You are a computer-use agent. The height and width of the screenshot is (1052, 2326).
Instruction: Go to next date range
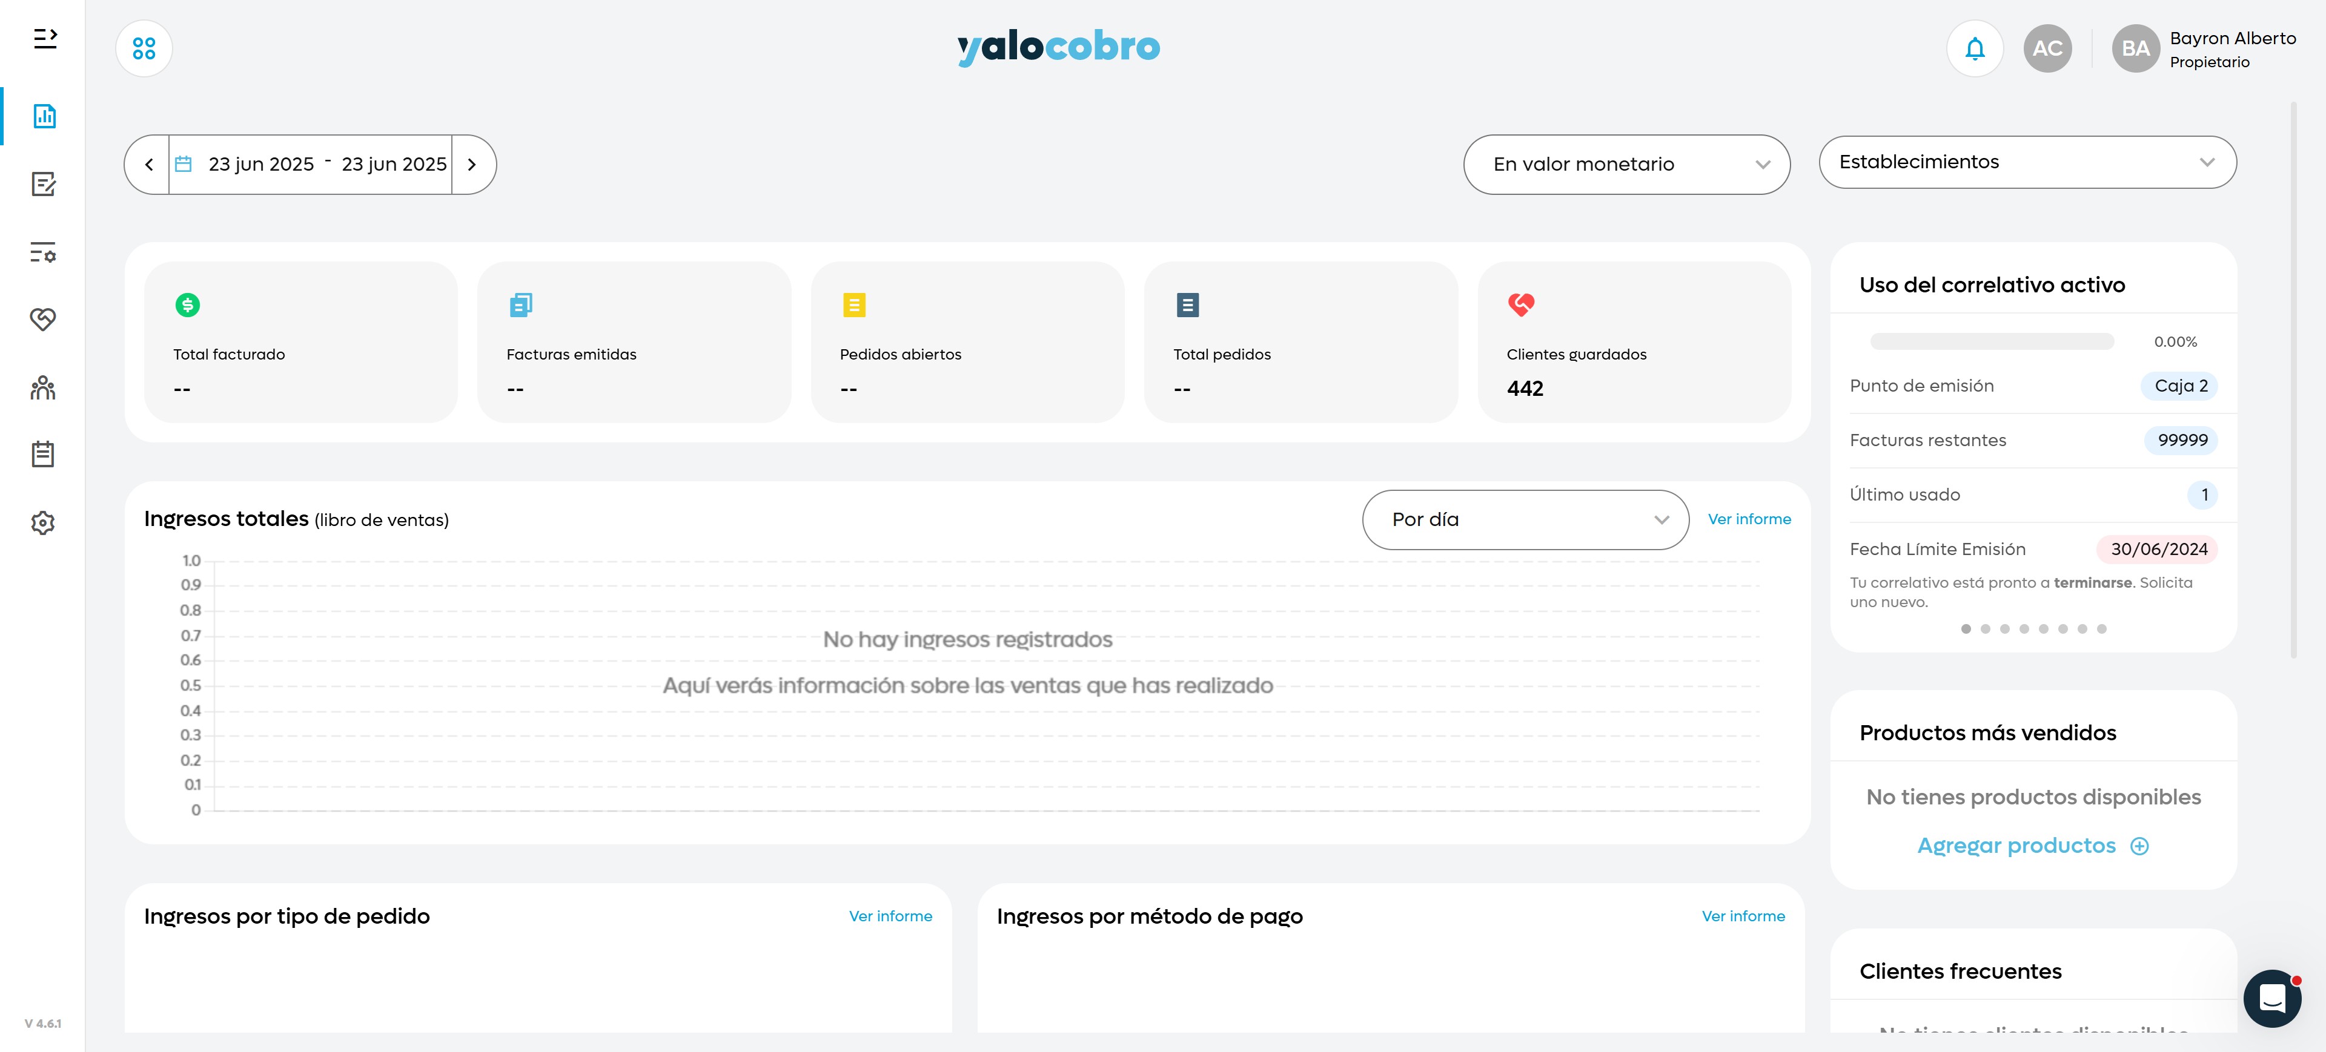[471, 164]
